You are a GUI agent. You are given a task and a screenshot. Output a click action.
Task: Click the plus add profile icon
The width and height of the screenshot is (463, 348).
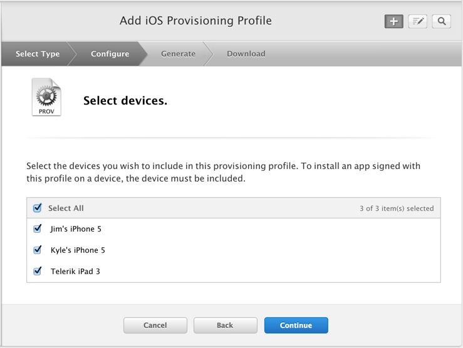[x=393, y=21]
